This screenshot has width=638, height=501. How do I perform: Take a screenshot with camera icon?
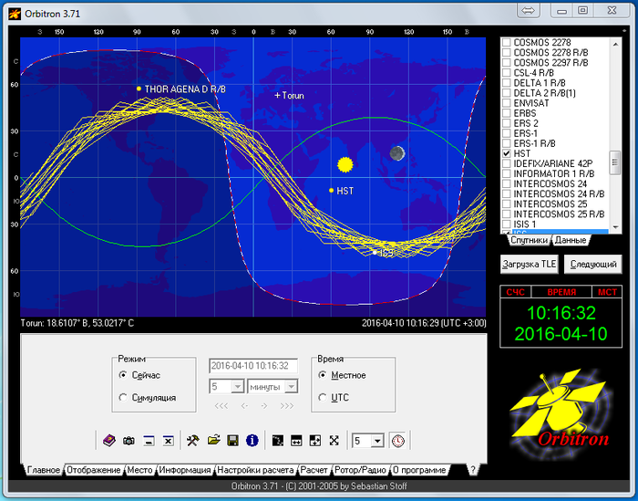click(129, 441)
